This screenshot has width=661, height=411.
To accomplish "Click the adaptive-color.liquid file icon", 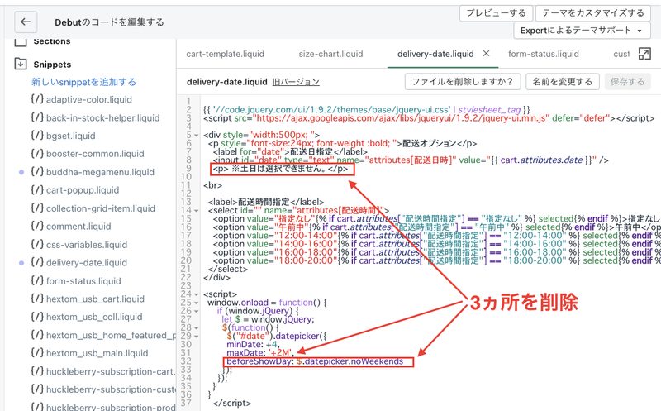I will (x=37, y=98).
